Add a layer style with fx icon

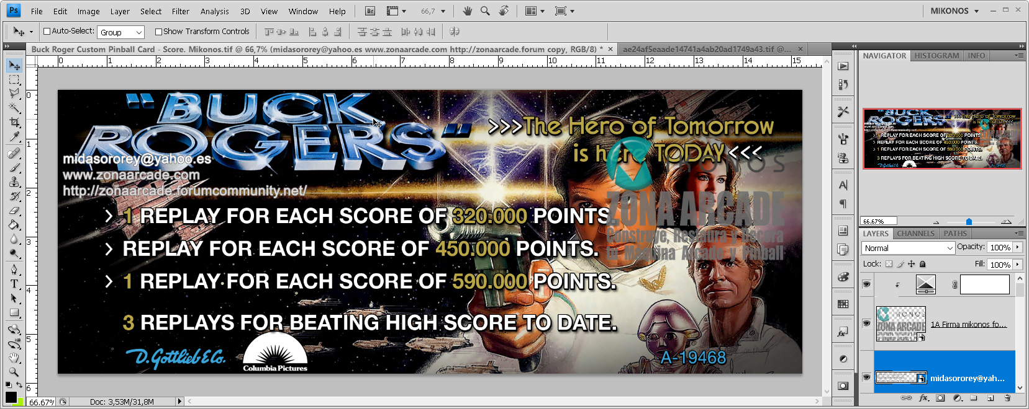pos(924,398)
